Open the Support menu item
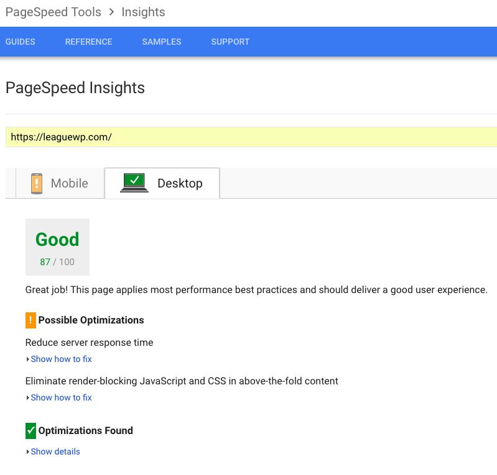The image size is (497, 475). pyautogui.click(x=230, y=42)
